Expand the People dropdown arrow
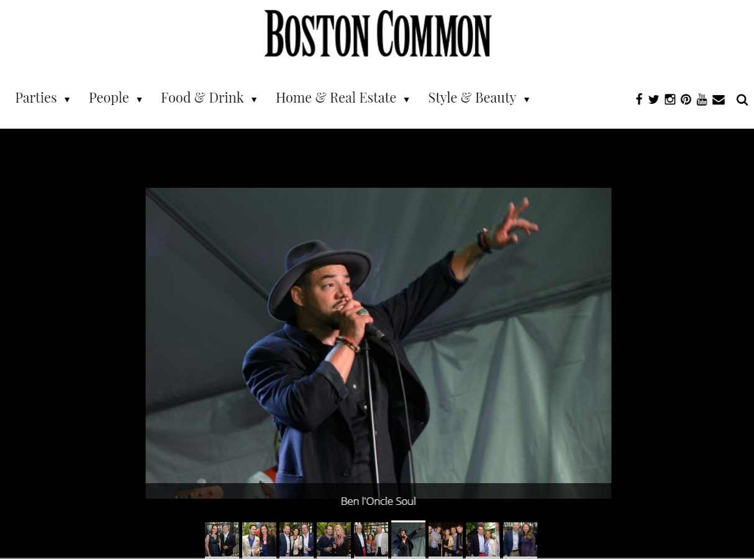The height and width of the screenshot is (559, 754). pyautogui.click(x=139, y=100)
